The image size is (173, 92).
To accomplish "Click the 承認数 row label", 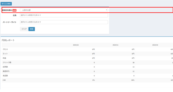I will (x=5, y=76).
